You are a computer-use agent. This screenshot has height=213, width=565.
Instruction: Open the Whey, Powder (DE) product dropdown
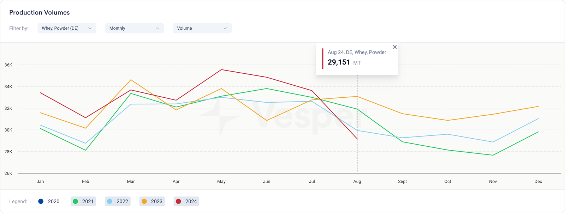coord(67,28)
